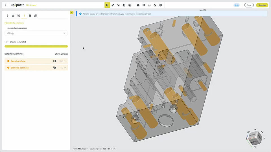271x152 pixels.
Task: Click the bounding box value 100 × 50 × 175
Action: click(109, 149)
